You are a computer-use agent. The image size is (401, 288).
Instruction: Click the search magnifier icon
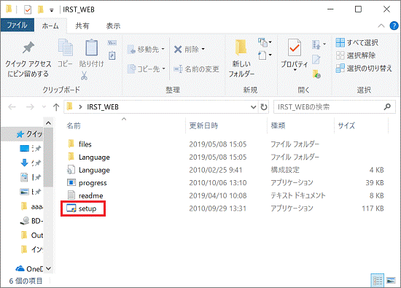tap(387, 106)
